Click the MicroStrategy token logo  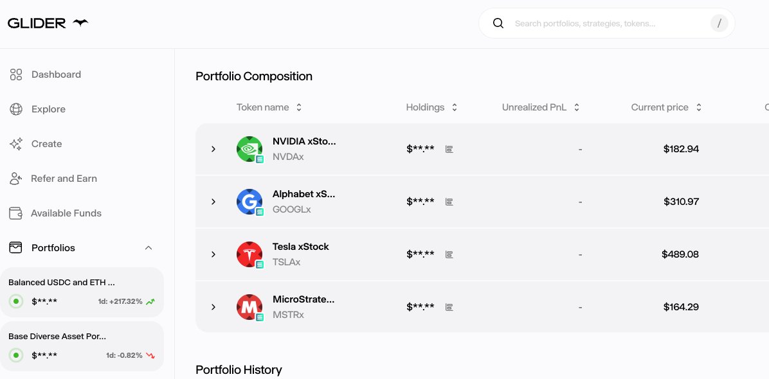click(x=249, y=307)
